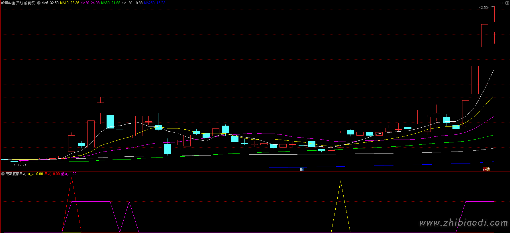
Task: Select the MA5: 32.59 label
Action: click(x=50, y=3)
